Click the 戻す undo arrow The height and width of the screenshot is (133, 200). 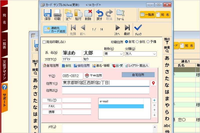tap(99, 15)
